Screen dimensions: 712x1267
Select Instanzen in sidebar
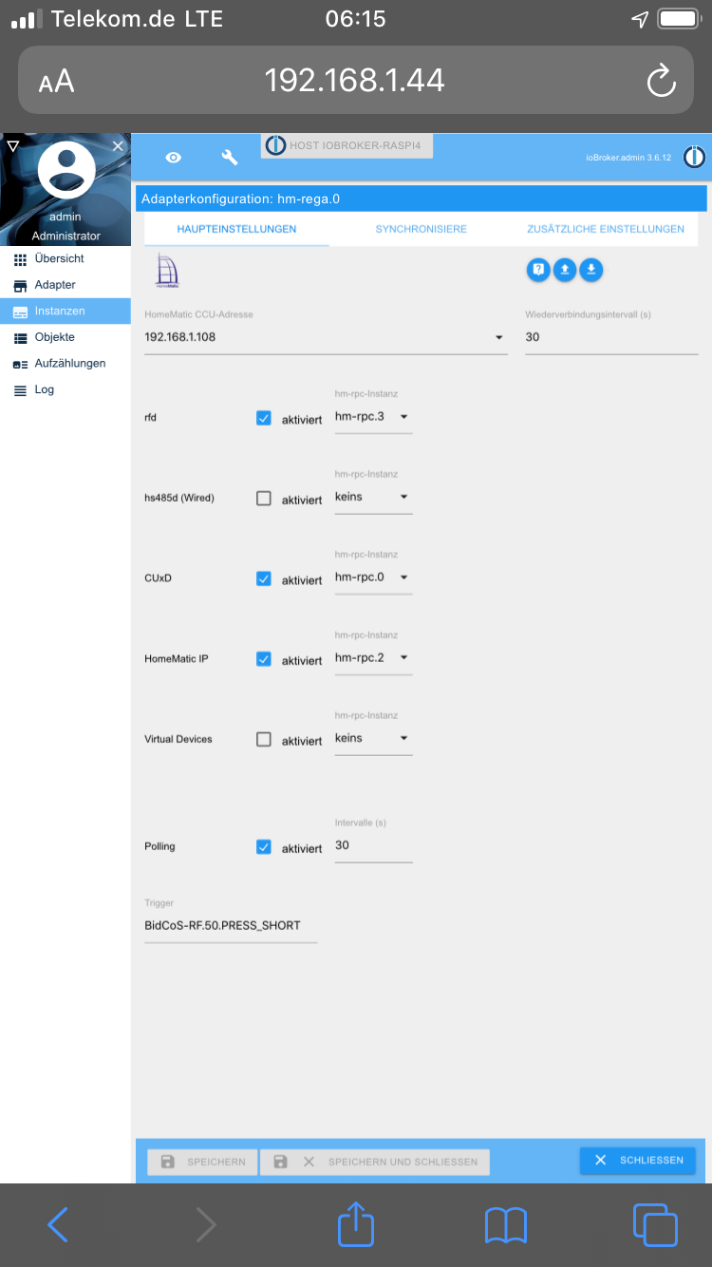pos(66,311)
